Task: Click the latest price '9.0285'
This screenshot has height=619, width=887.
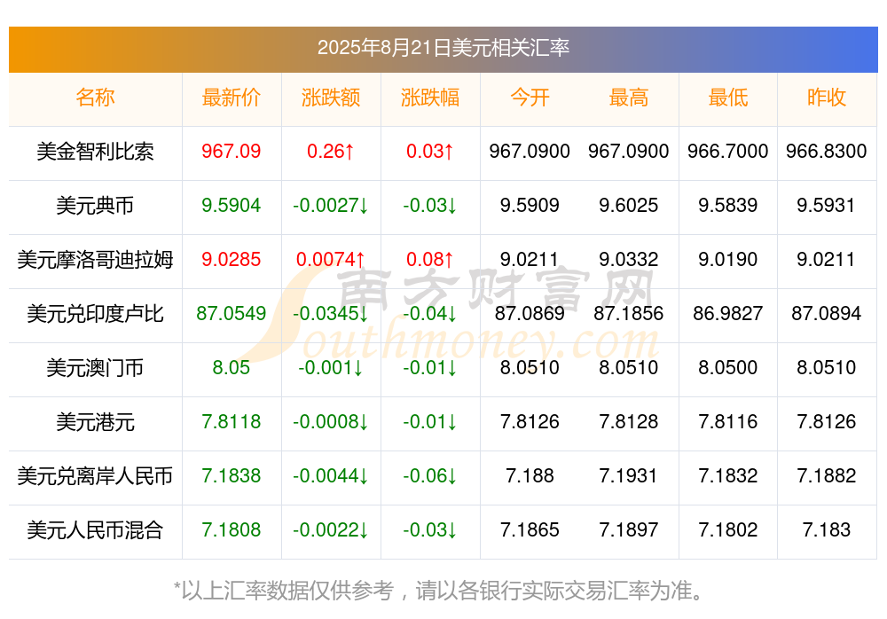Action: tap(232, 260)
